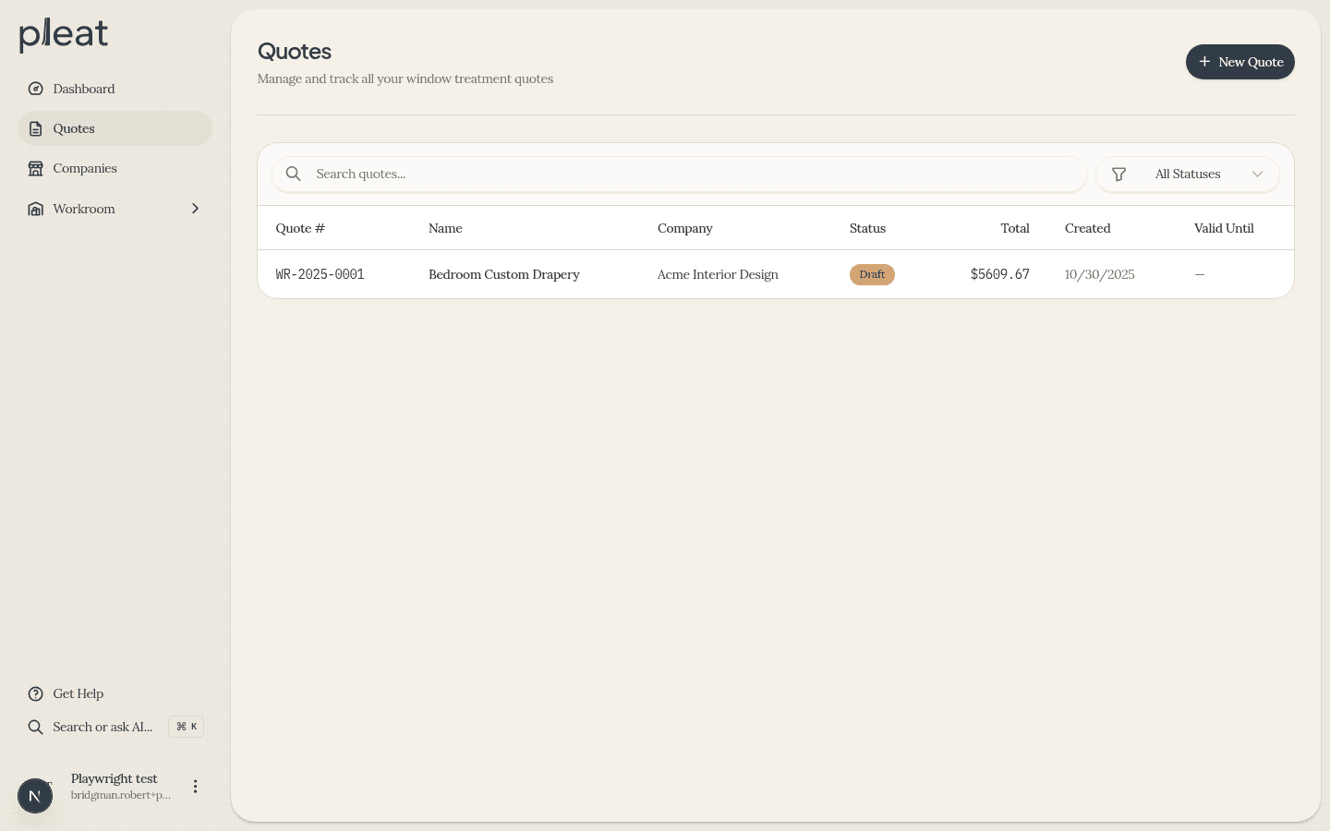Click the Draft status badge
Image resolution: width=1330 pixels, height=831 pixels.
pos(872,274)
